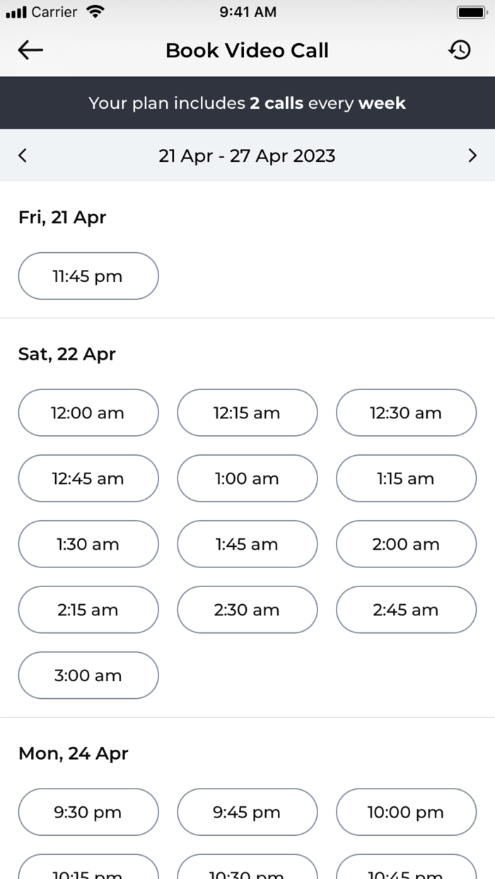Tap the 1:00 am time slot
Viewport: 495px width, 879px height.
click(247, 478)
